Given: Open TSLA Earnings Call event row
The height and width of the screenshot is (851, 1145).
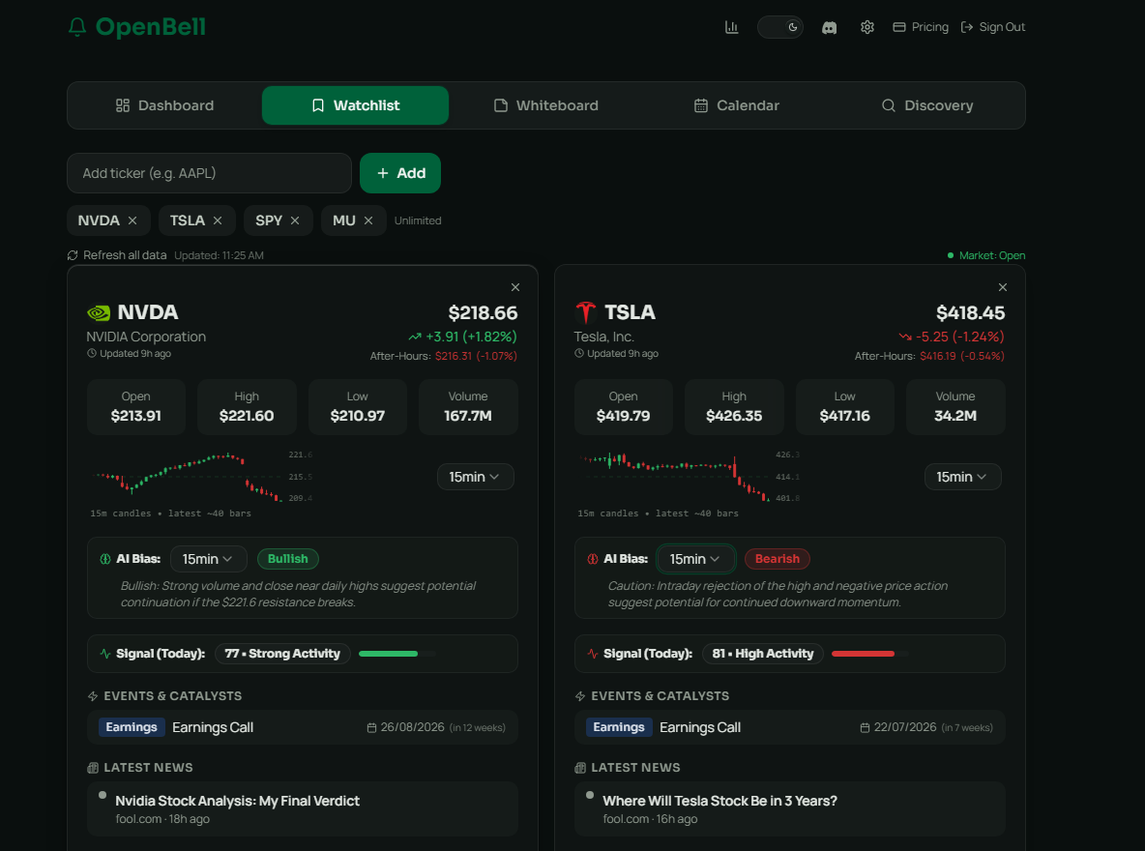Looking at the screenshot, I should tap(789, 727).
